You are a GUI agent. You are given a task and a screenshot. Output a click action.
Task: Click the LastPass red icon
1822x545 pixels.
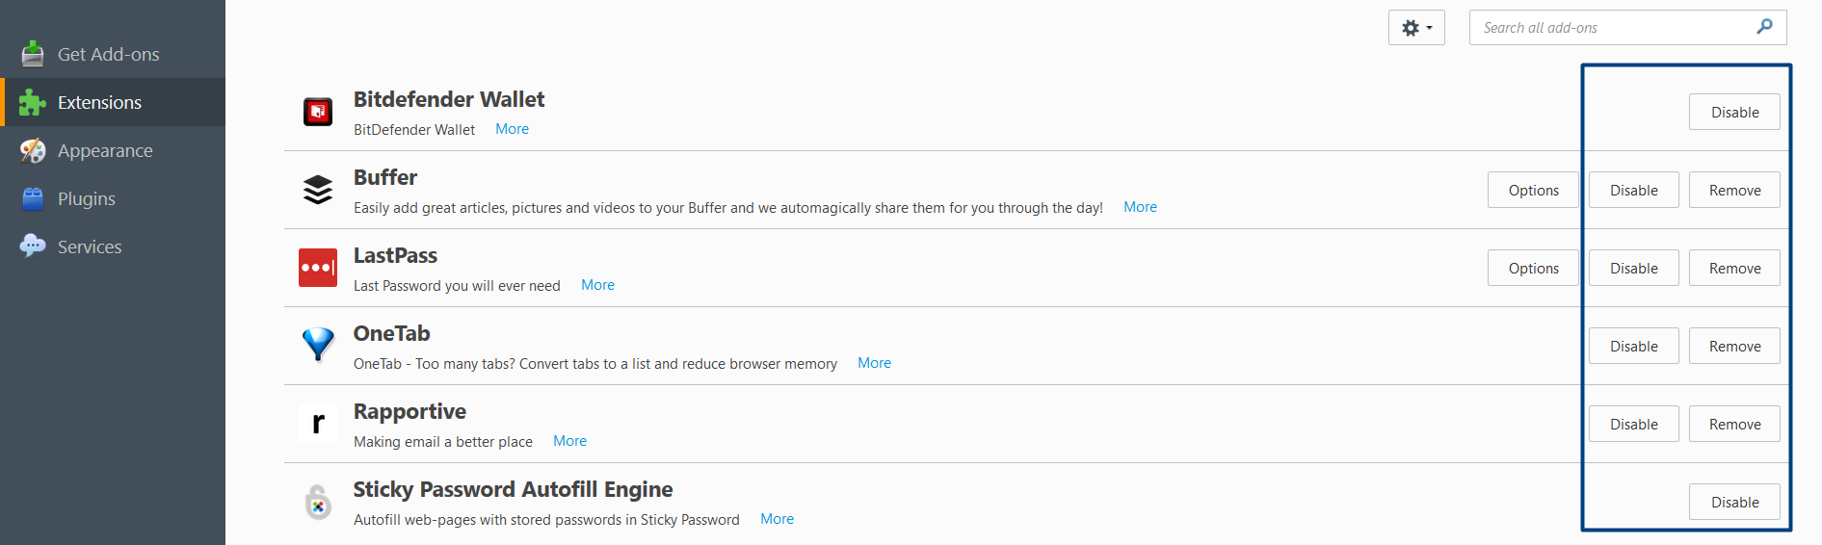pyautogui.click(x=318, y=268)
